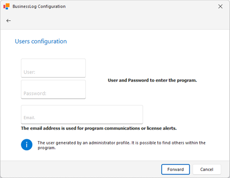Click the 'User:' placeholder label
Viewport: 230px width, 178px height.
pos(30,72)
